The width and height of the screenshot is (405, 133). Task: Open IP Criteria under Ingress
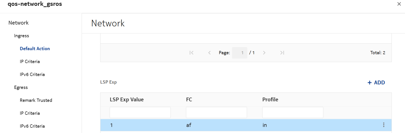tap(30, 62)
